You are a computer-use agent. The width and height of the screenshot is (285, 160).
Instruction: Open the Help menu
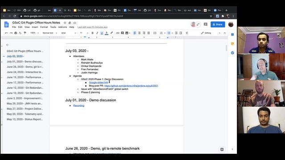72,27
